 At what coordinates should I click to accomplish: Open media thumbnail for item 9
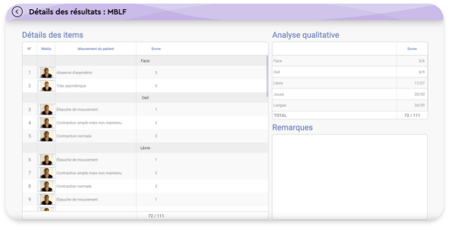(46, 199)
